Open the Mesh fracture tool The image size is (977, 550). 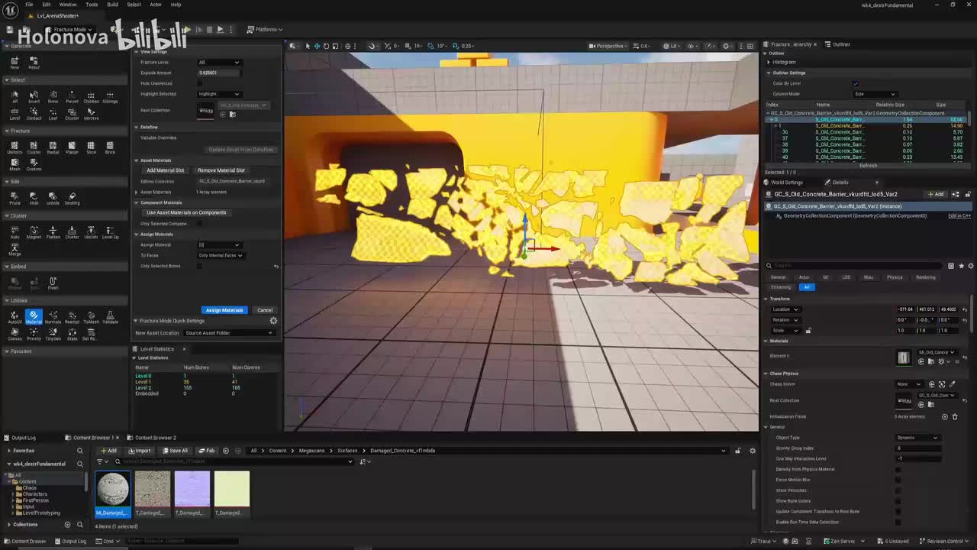(x=15, y=163)
